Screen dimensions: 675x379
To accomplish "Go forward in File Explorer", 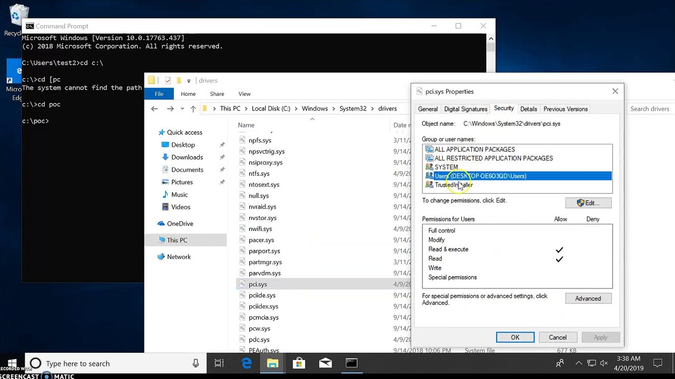I will [x=170, y=108].
